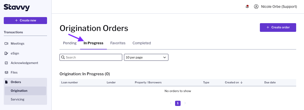Click the search magnifier icon
The width and height of the screenshot is (304, 110).
pos(63,57)
